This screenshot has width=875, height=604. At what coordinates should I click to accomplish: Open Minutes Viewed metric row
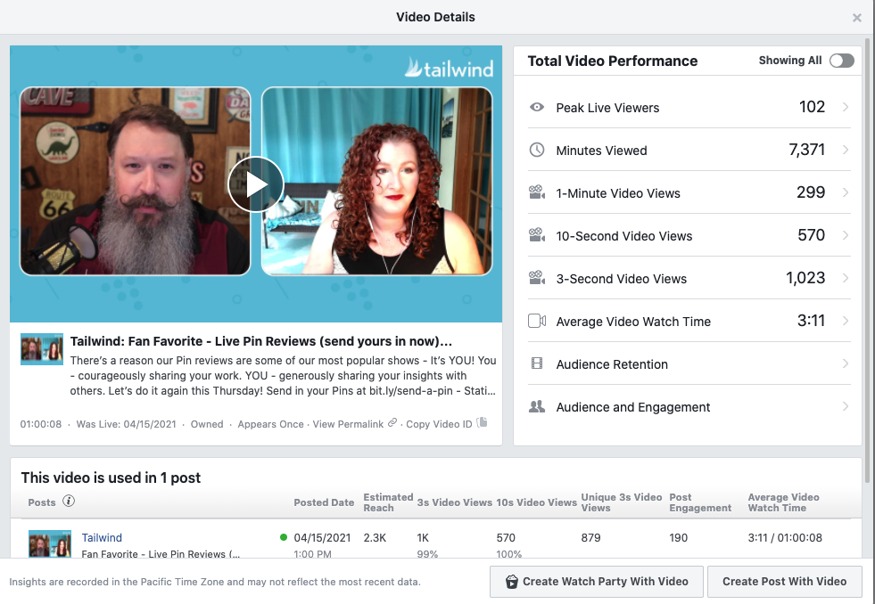pos(689,150)
